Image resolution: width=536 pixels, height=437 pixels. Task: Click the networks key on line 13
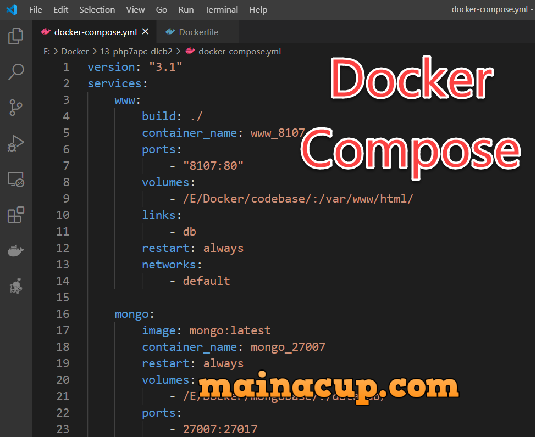click(169, 265)
